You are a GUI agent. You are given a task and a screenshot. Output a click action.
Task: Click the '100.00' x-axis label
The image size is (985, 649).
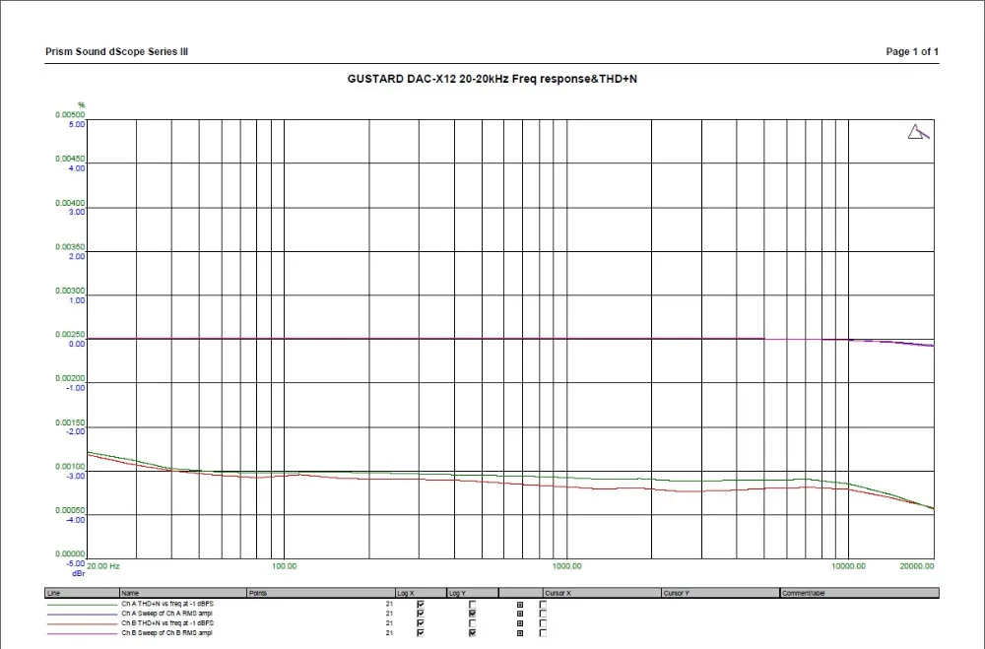coord(284,566)
